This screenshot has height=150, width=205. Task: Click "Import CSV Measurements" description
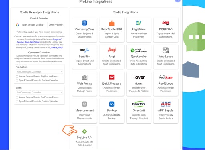tap(84, 116)
